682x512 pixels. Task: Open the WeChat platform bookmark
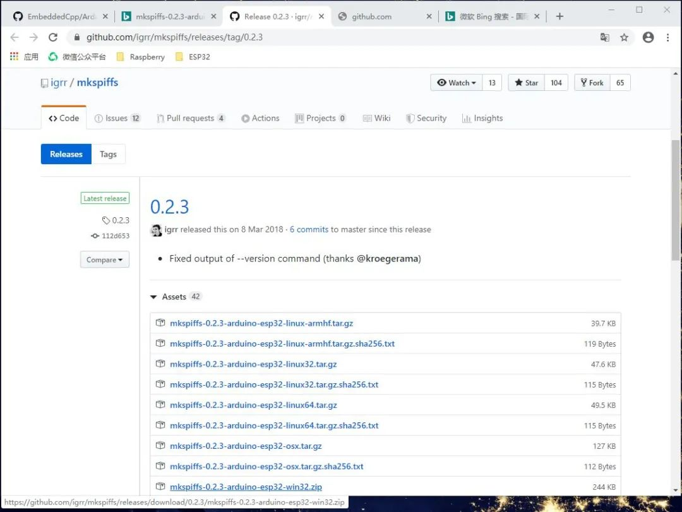[x=77, y=57]
